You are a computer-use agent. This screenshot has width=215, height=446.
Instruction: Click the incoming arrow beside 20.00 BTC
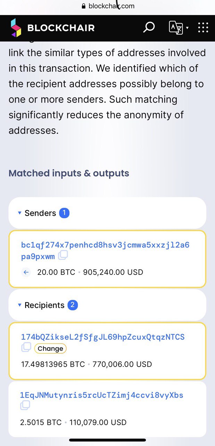(26, 272)
